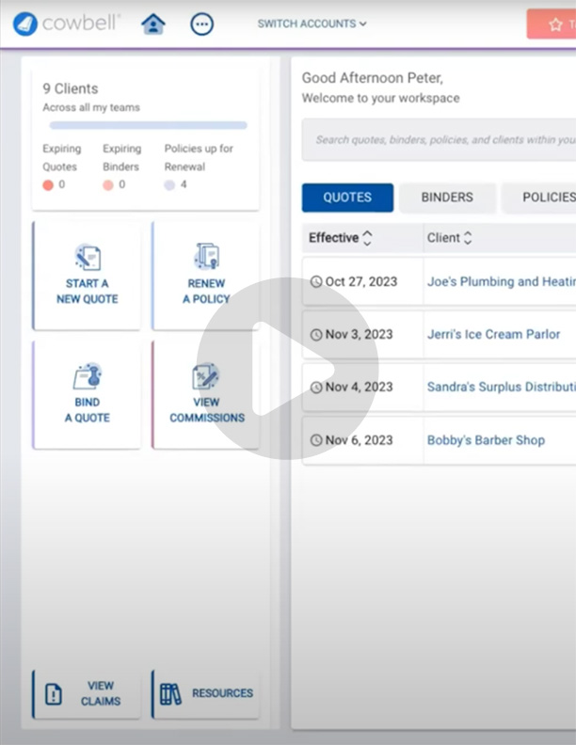Select View Commissions text label

pos(207,409)
